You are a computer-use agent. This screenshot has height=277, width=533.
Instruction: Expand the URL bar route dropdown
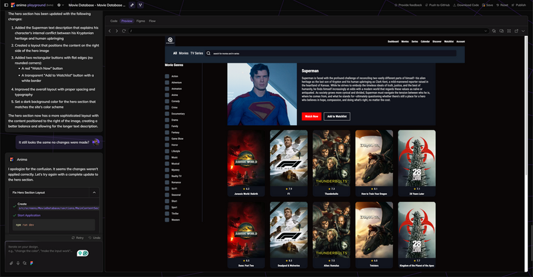click(x=486, y=31)
